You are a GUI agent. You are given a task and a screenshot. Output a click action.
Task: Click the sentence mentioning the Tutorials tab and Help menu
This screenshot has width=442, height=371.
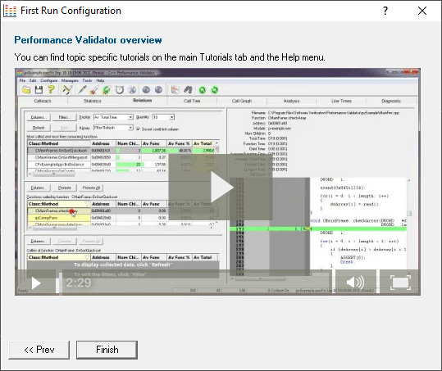click(x=170, y=57)
